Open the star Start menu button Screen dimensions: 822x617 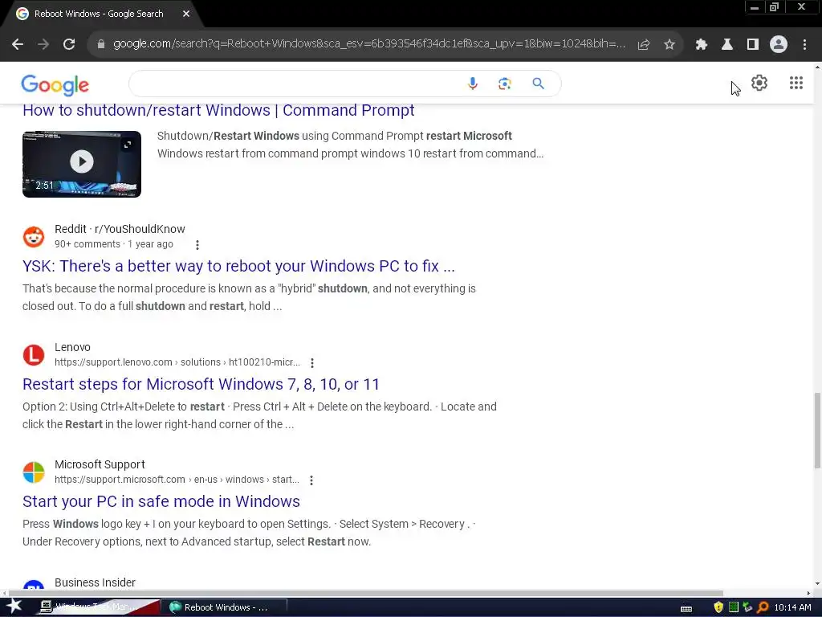[x=14, y=607]
